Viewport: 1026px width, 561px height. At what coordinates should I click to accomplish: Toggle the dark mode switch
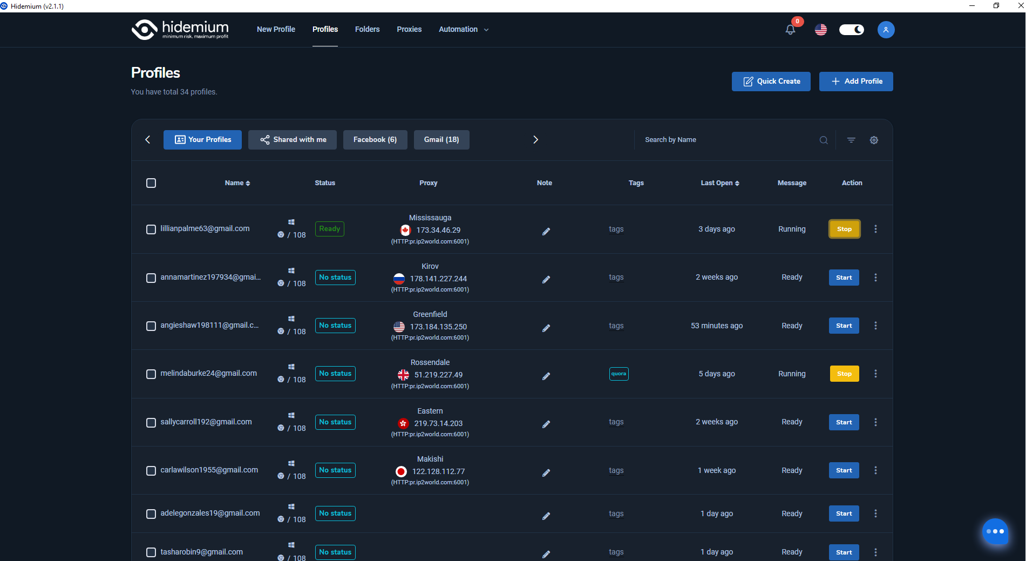coord(851,30)
